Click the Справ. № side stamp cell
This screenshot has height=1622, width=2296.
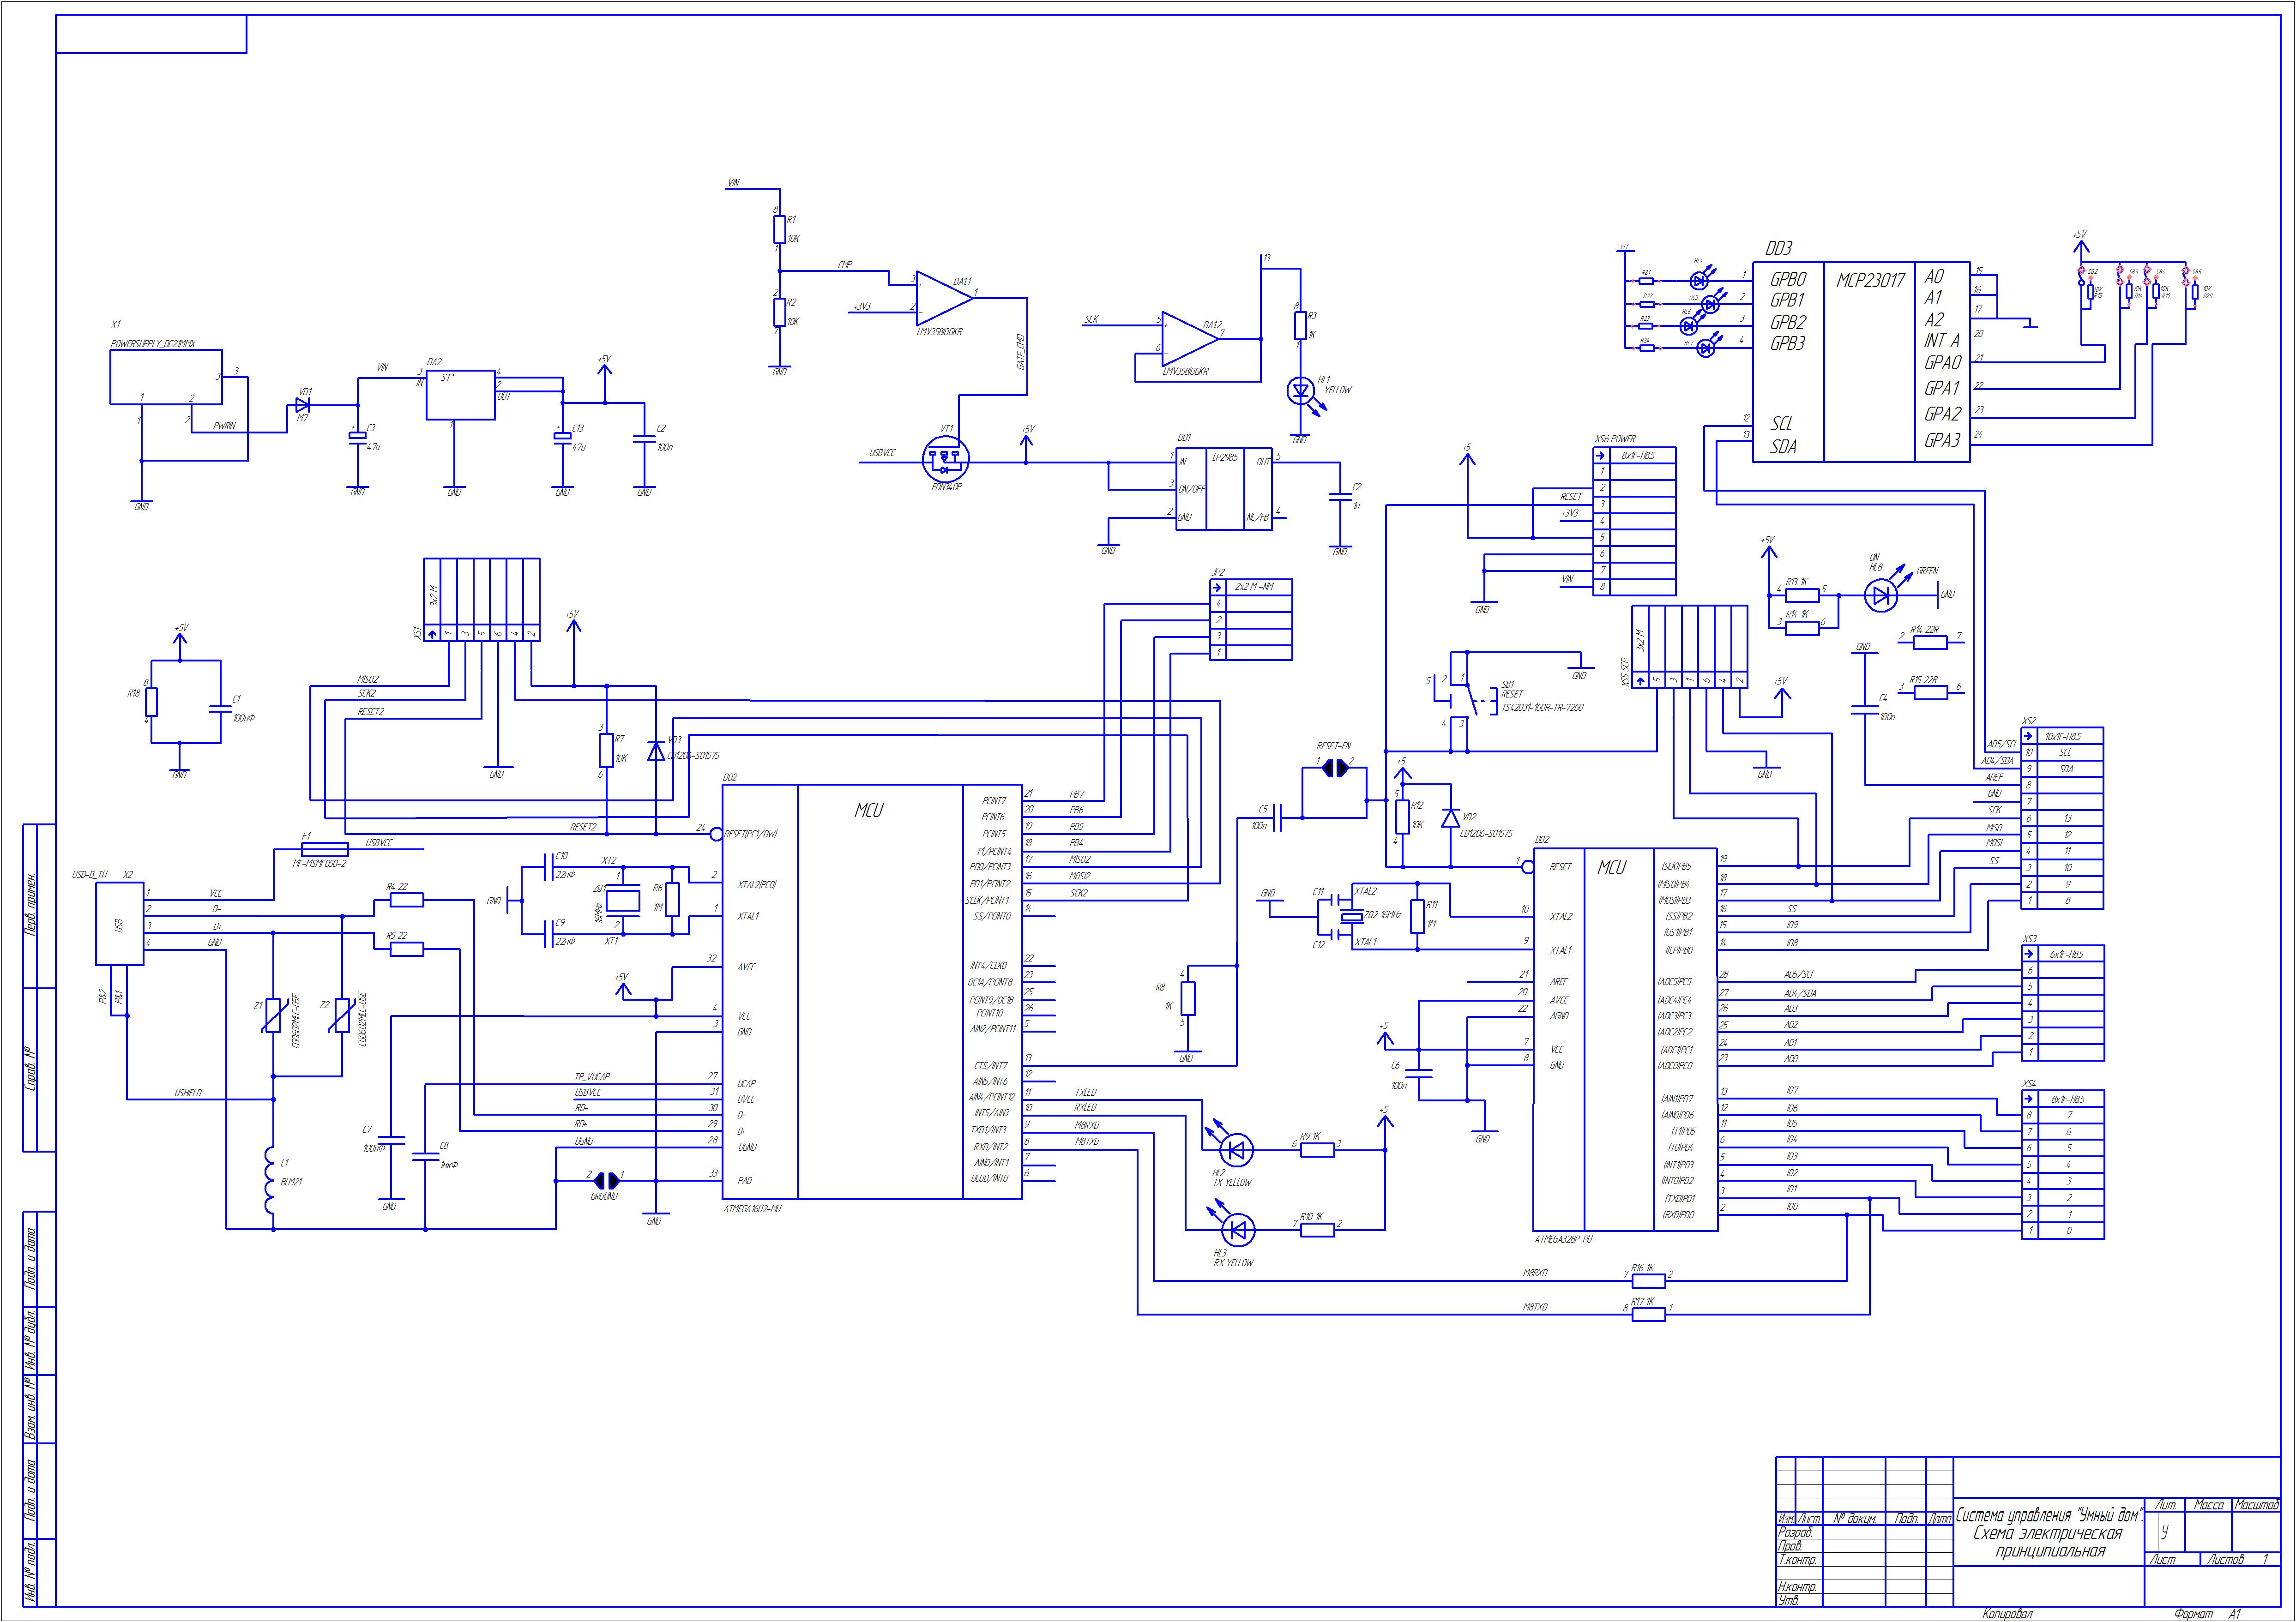(x=30, y=1069)
